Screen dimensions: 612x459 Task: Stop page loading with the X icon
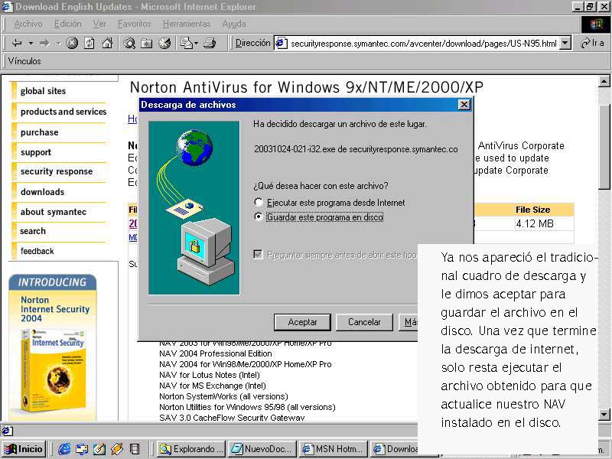click(x=72, y=43)
